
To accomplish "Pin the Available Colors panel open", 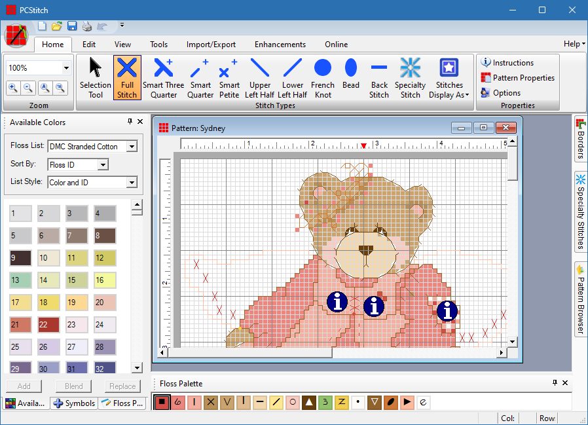I will point(129,122).
